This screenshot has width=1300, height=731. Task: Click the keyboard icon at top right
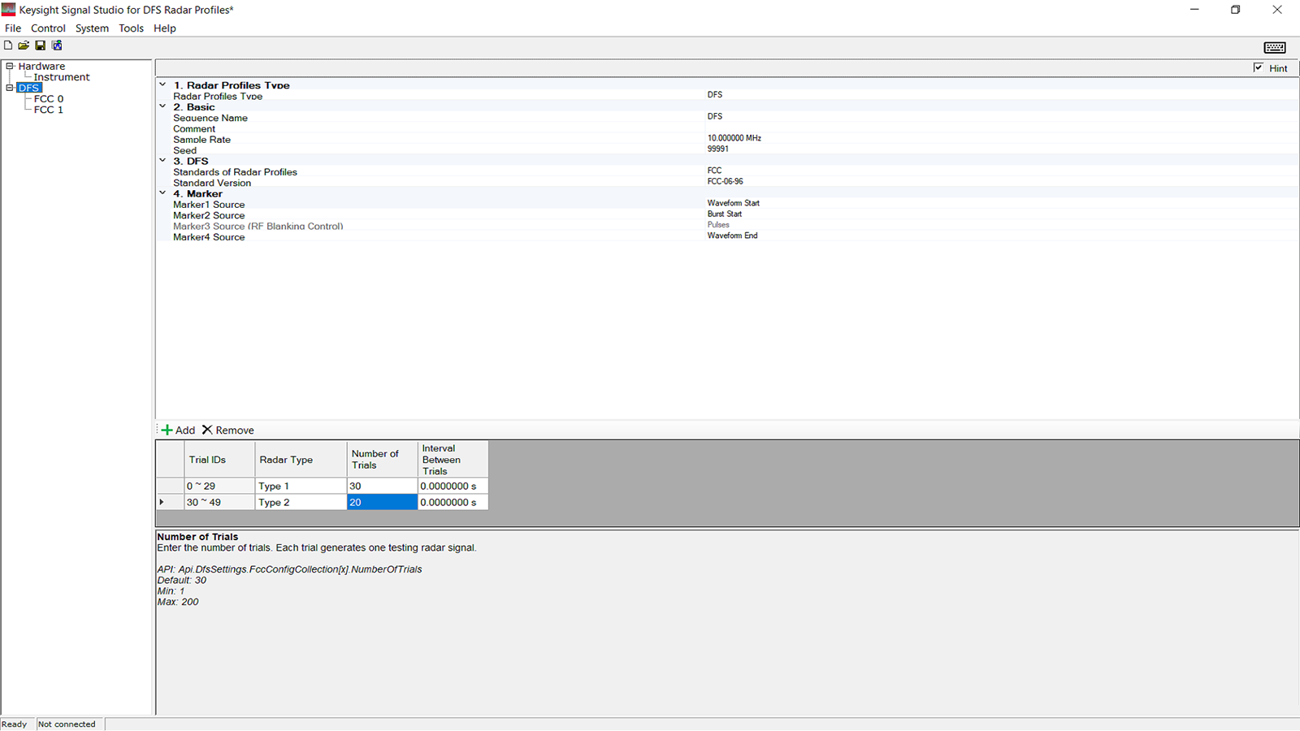(x=1274, y=47)
